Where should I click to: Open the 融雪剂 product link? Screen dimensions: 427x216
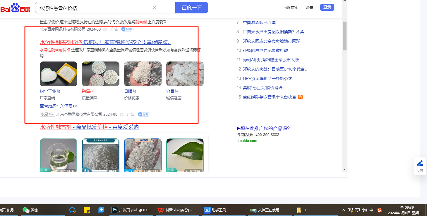pyautogui.click(x=88, y=91)
